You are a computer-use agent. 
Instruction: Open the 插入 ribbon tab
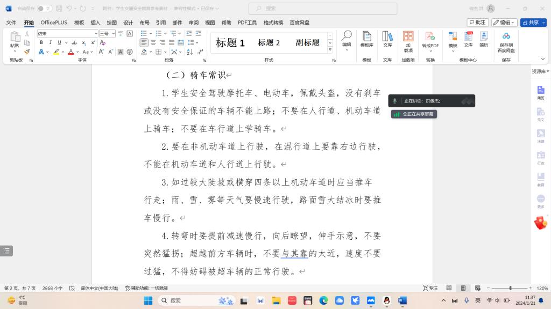coord(95,23)
